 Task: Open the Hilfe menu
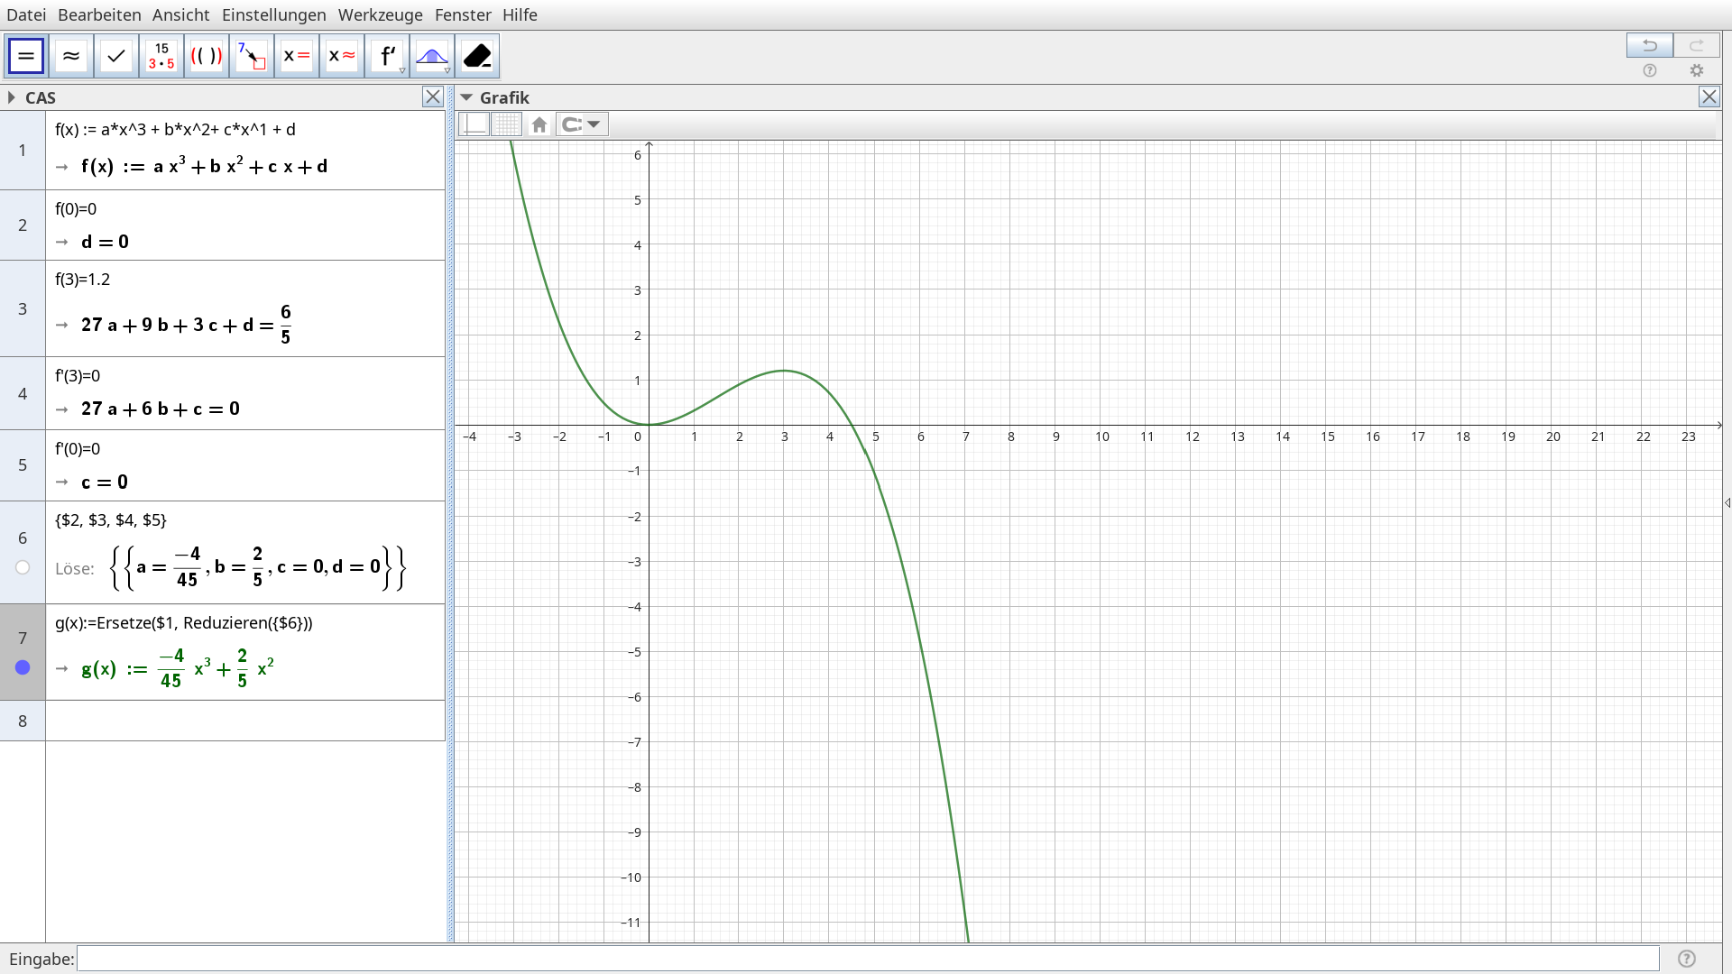tap(520, 15)
